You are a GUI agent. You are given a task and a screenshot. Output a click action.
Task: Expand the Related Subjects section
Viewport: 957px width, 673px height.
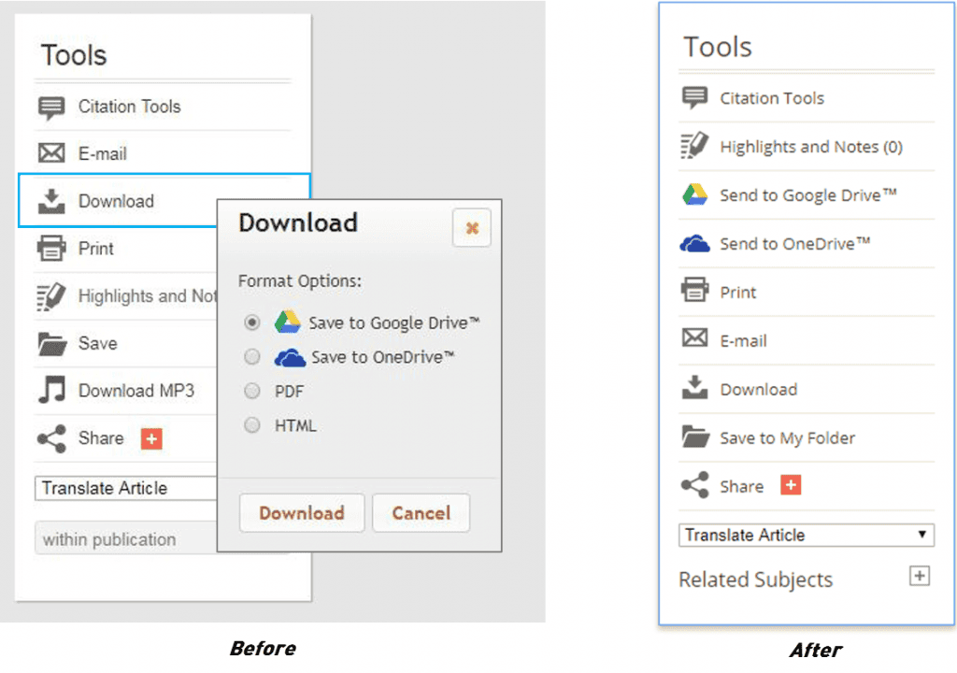920,576
